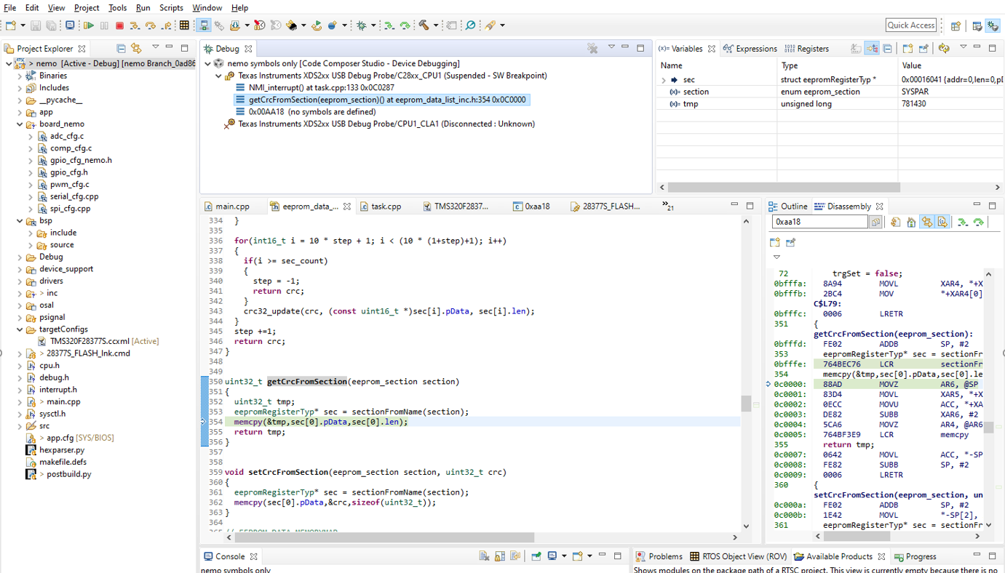
Task: Open the Scripts menu
Action: [171, 8]
